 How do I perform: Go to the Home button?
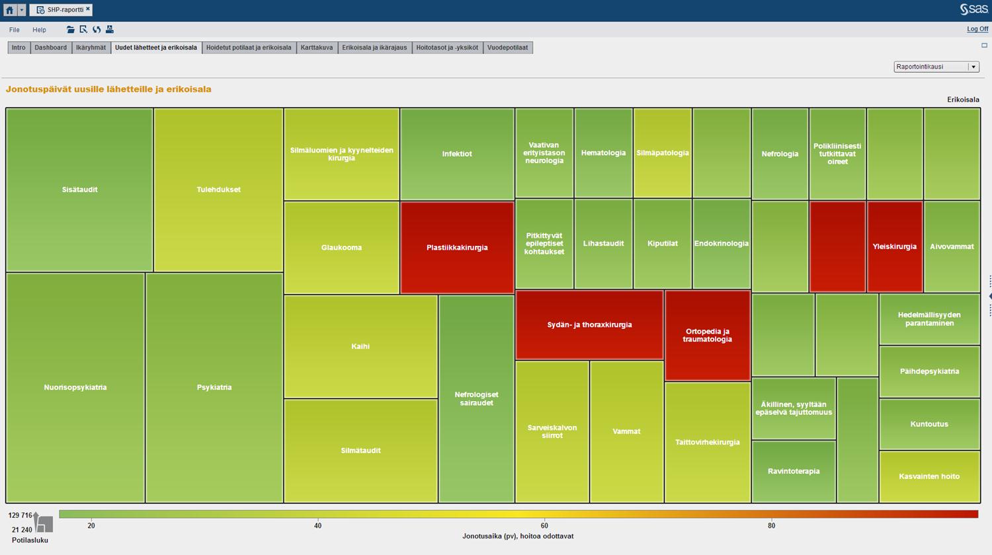pos(9,10)
